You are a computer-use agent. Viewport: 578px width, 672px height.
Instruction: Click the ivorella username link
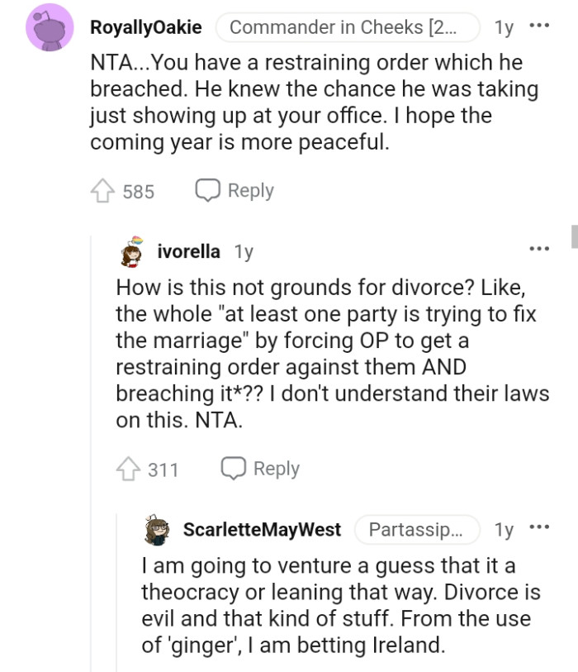pos(188,251)
